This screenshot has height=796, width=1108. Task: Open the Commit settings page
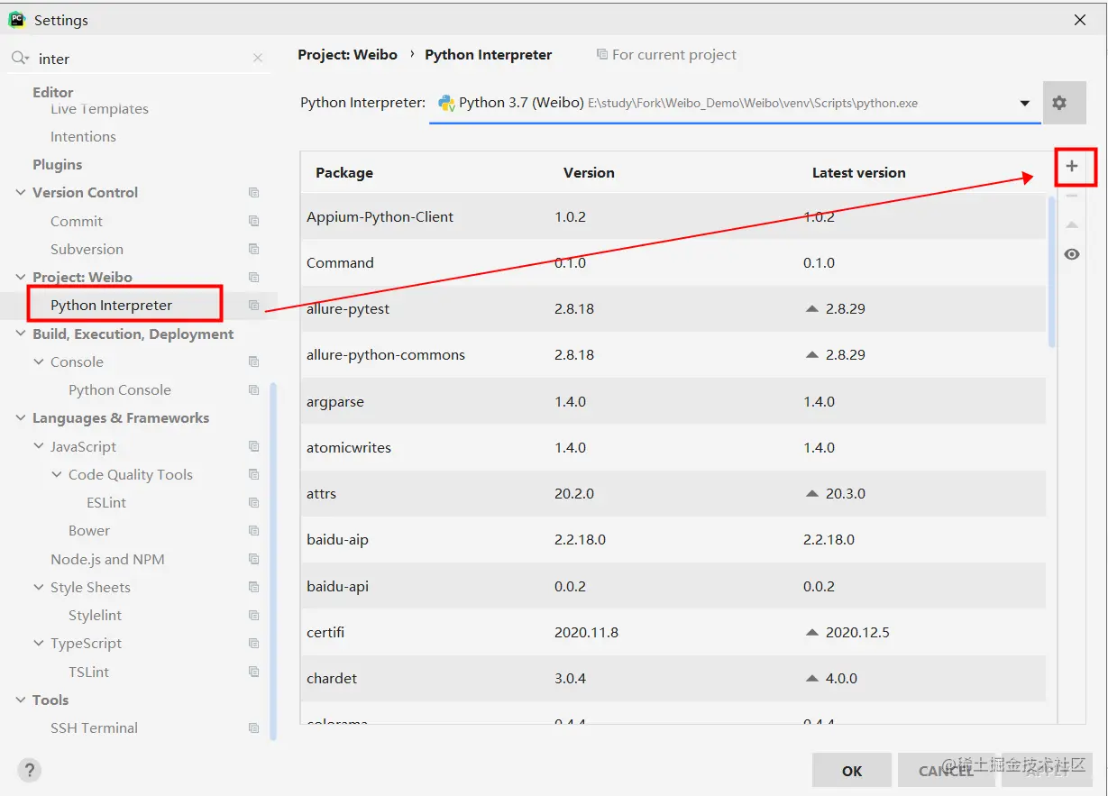pyautogui.click(x=77, y=221)
